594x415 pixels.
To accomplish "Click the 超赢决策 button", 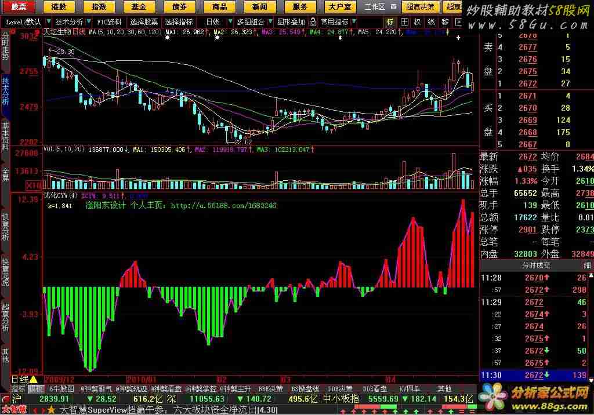I will [420, 7].
